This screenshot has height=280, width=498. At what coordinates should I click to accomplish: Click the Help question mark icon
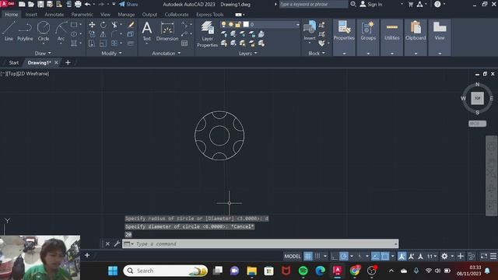(x=437, y=4)
